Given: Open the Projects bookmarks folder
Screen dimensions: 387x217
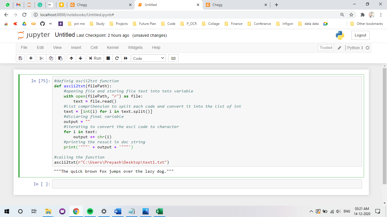Looking at the screenshot, I should click(118, 24).
